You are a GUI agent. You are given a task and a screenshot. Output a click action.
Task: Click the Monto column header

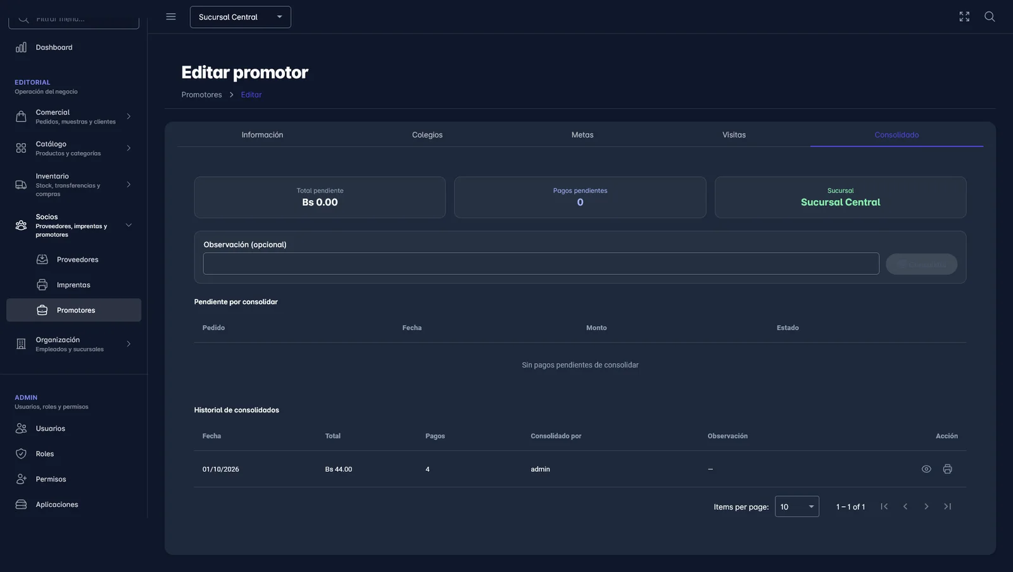596,328
